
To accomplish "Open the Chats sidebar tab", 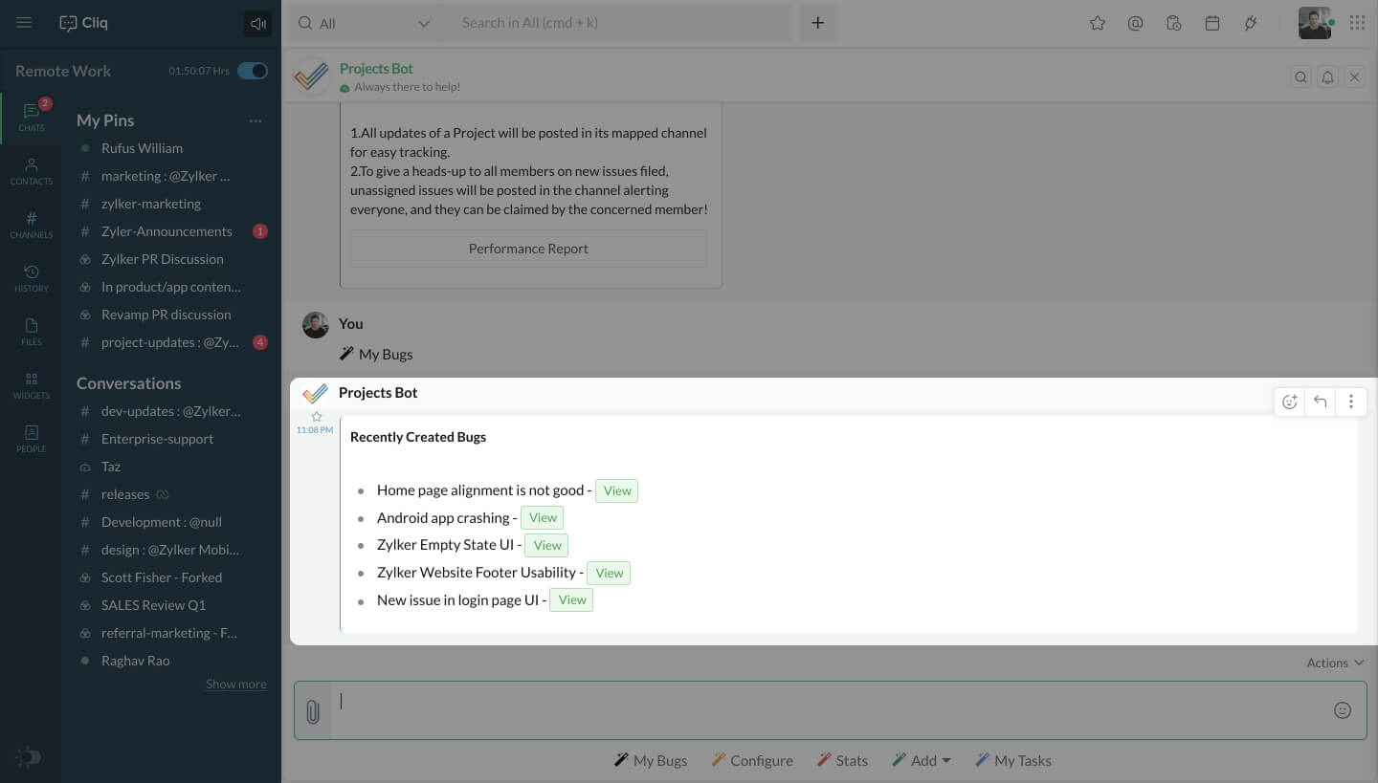I will coord(31,118).
